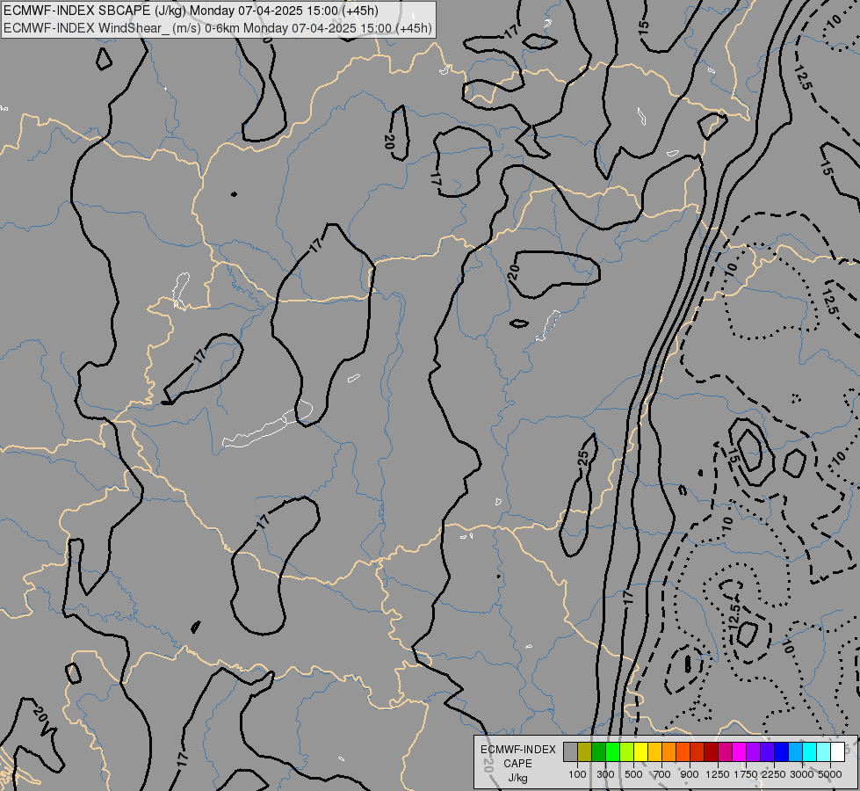Viewport: 860px width, 791px height.
Task: Click the legend label 700
Action: (x=662, y=774)
